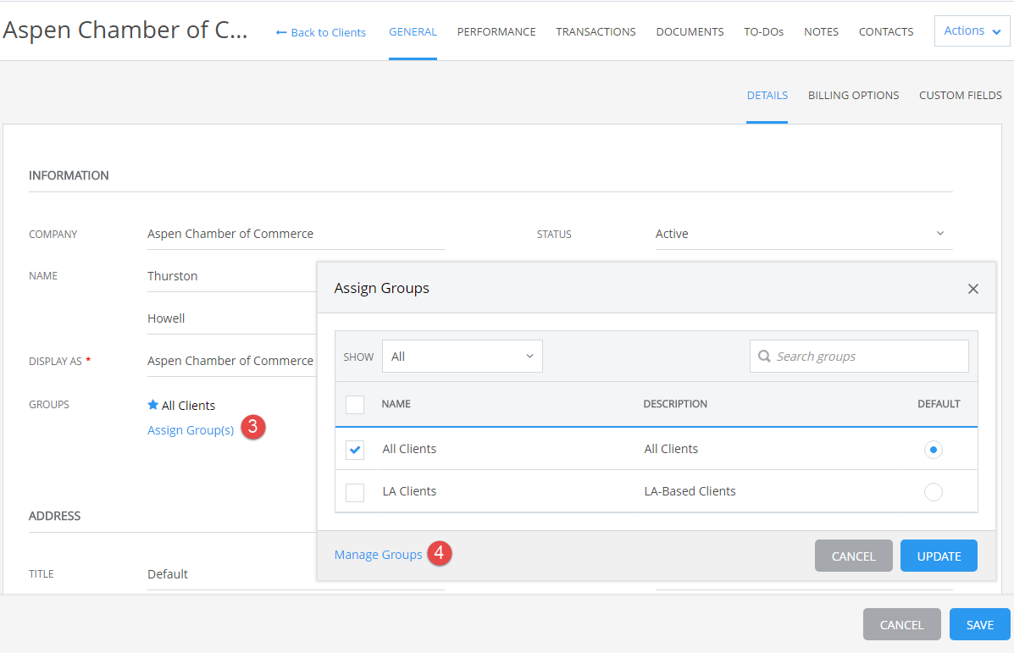Open Manage Groups

tap(378, 555)
